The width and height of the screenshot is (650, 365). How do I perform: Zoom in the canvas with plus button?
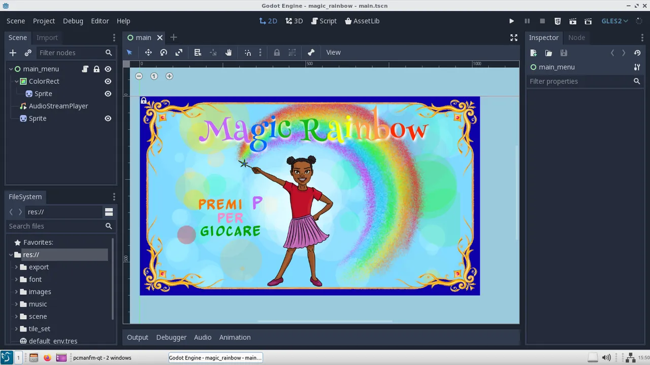pyautogui.click(x=169, y=76)
